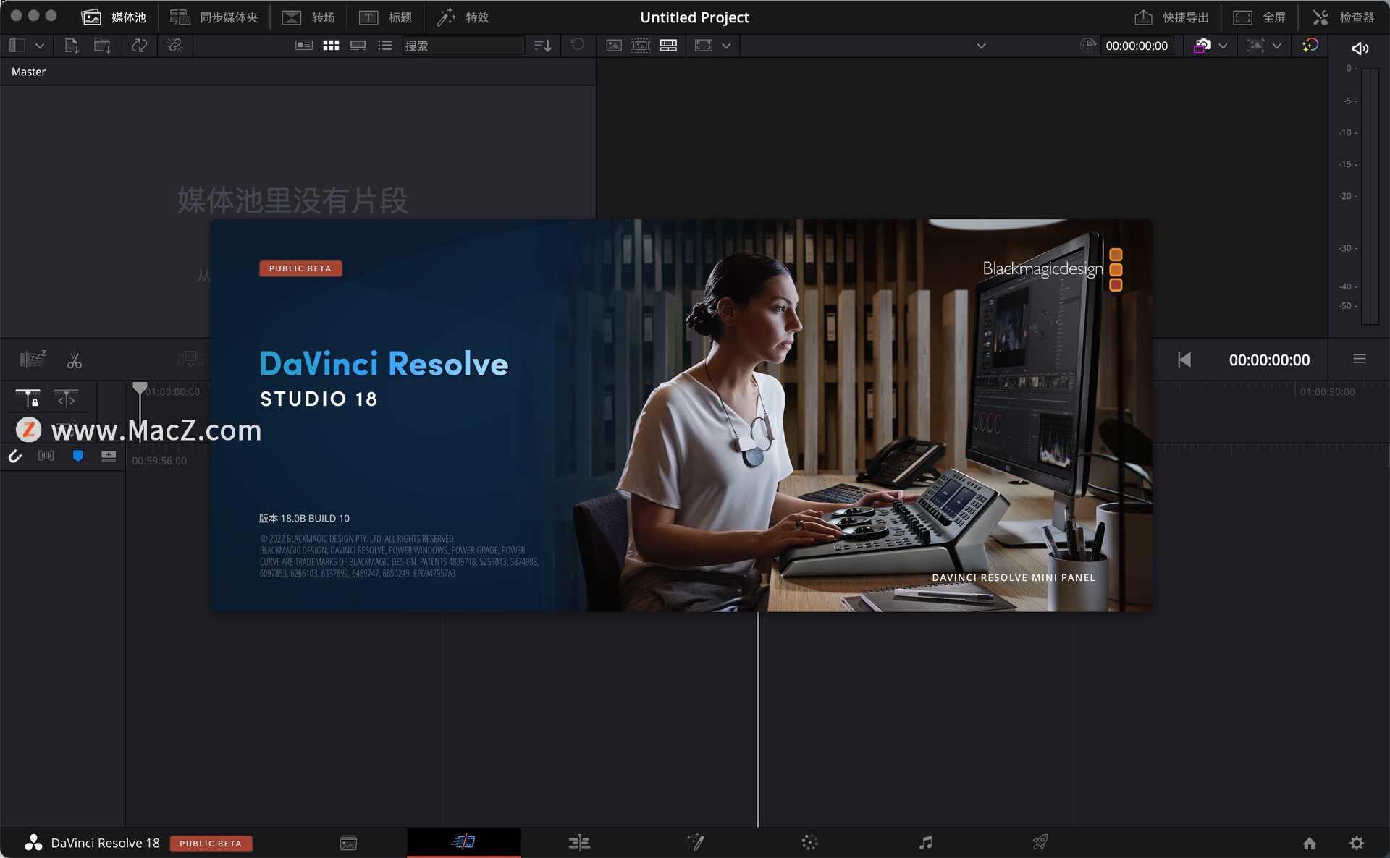
Task: Click the DaVinci Resolve 18 logo icon
Action: (x=33, y=843)
